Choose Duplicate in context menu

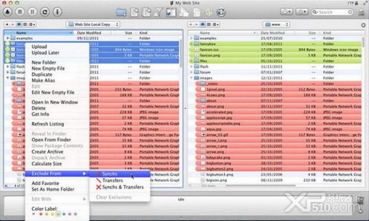coord(42,74)
